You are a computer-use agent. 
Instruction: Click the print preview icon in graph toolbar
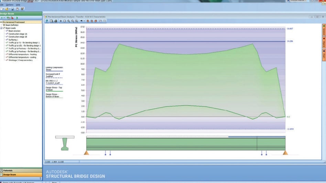point(51,21)
